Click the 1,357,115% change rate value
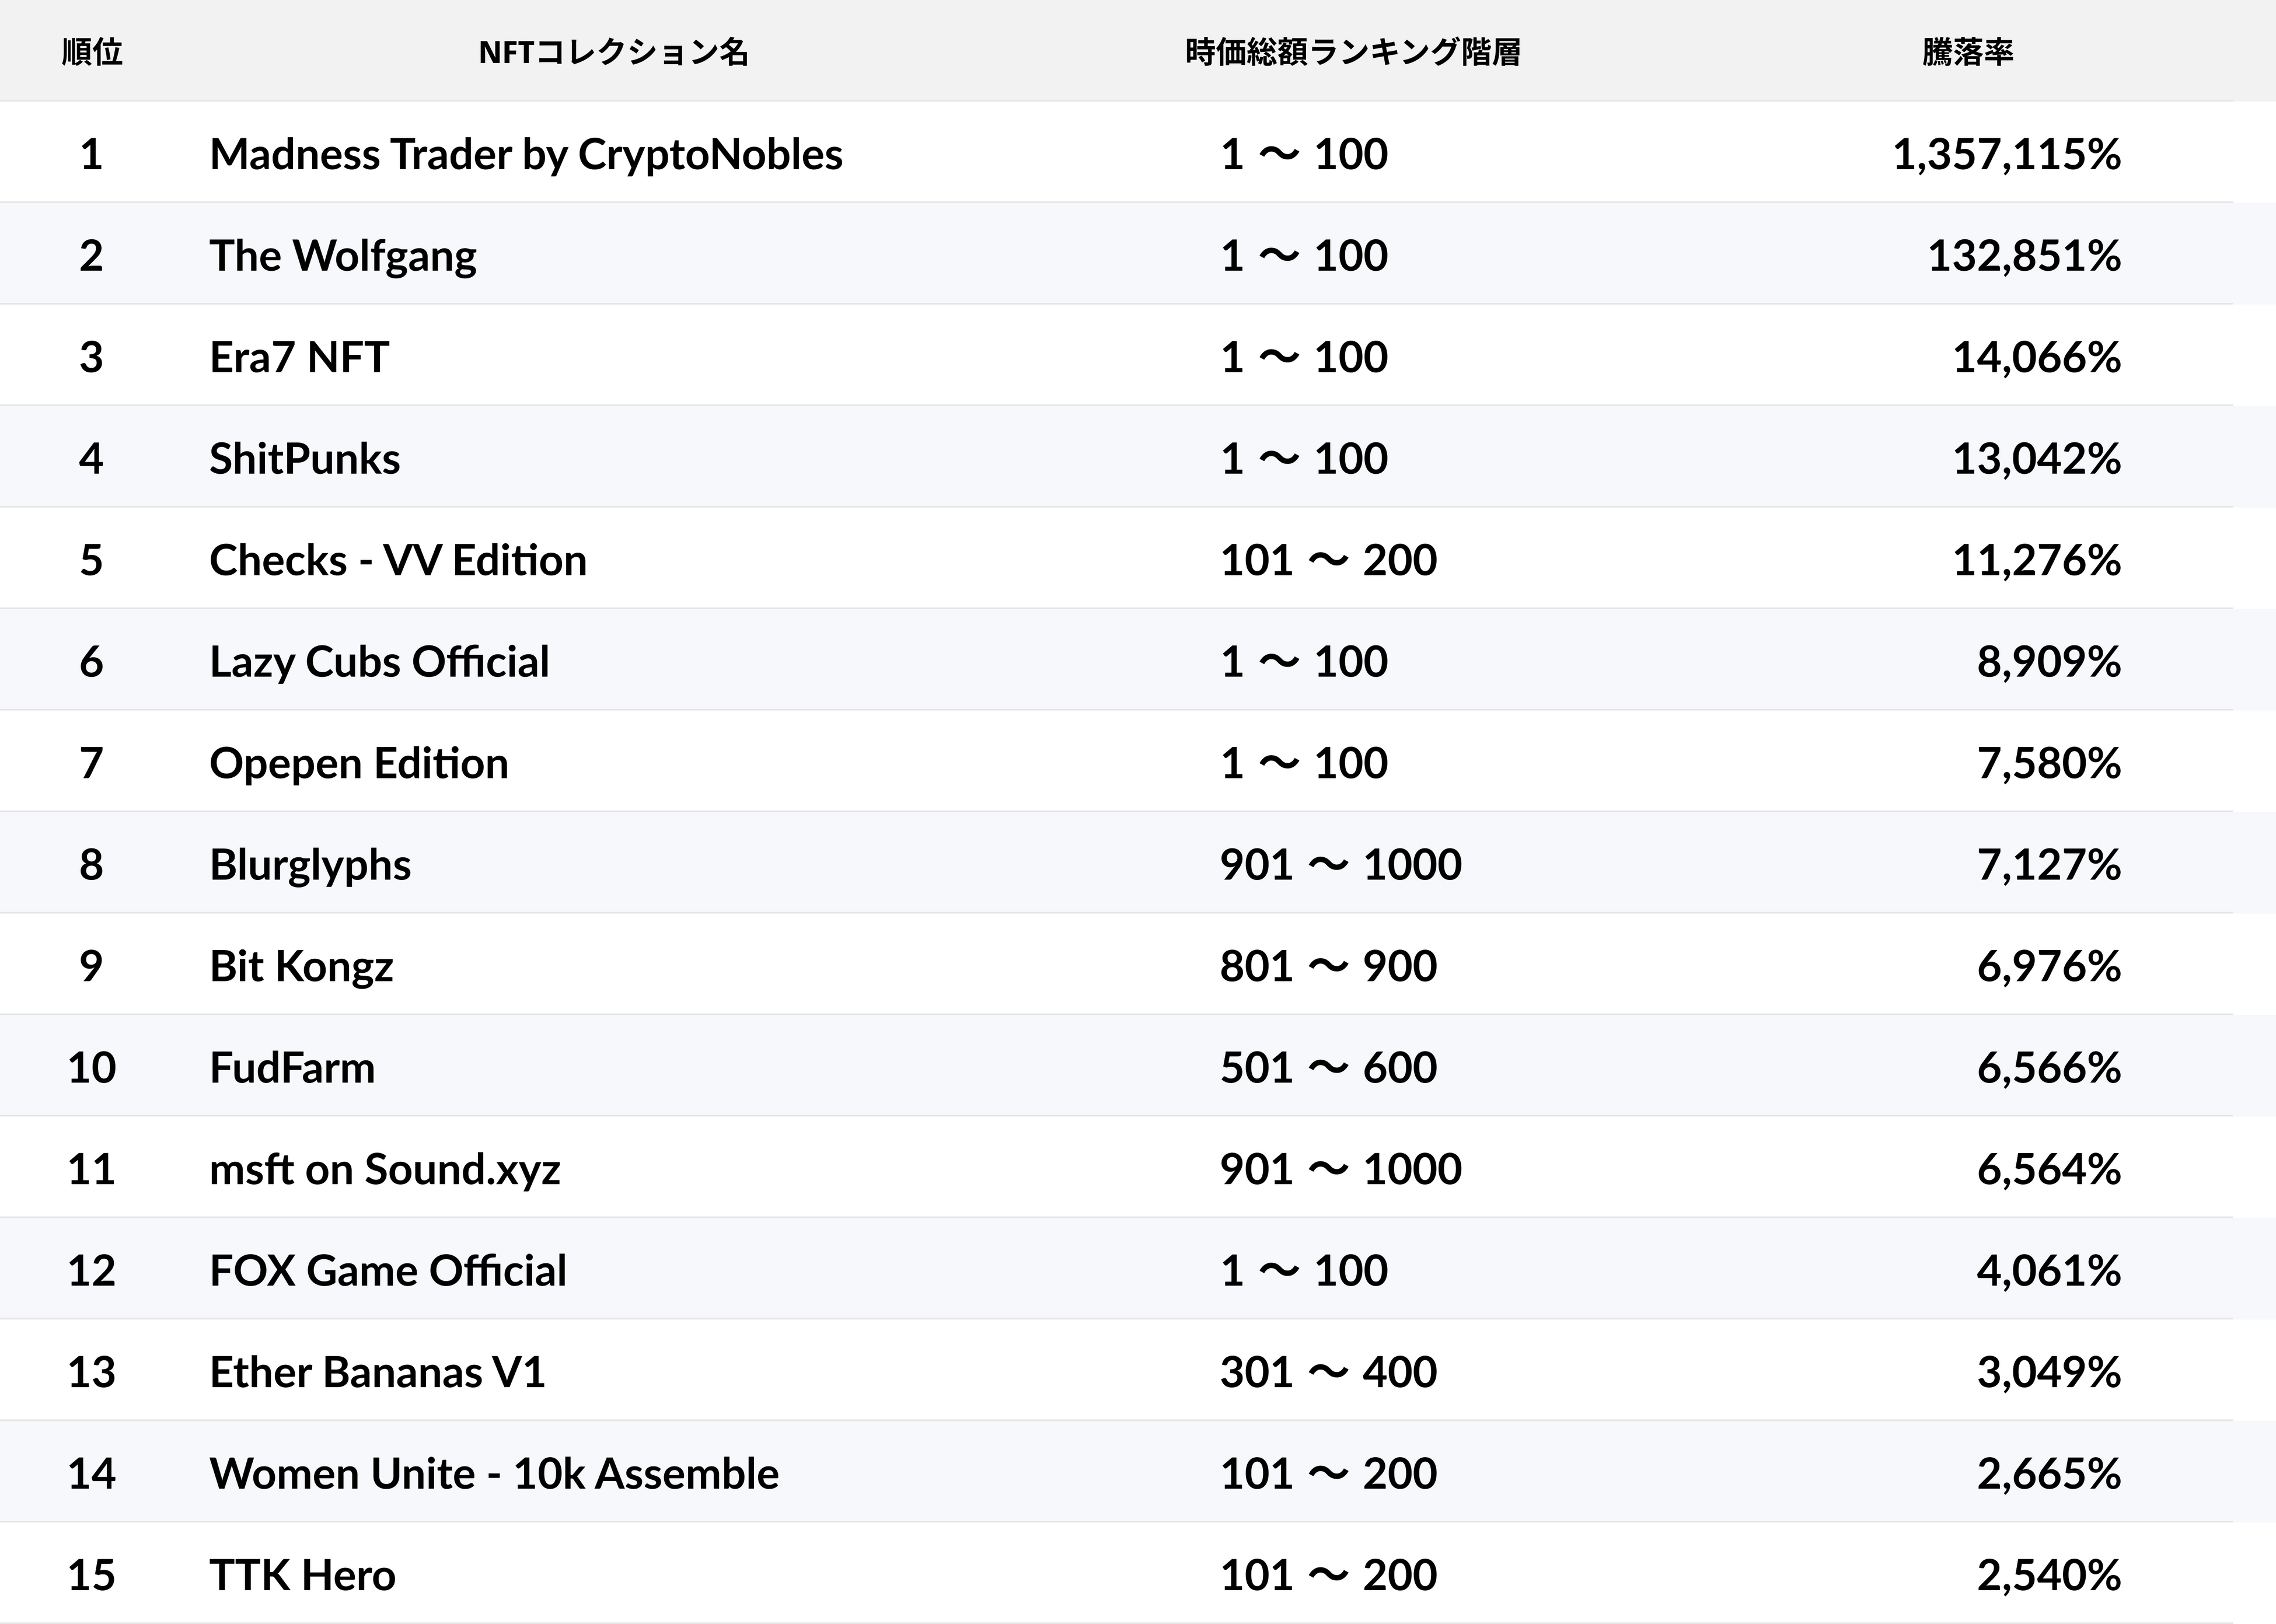2276x1624 pixels. [x=2006, y=155]
